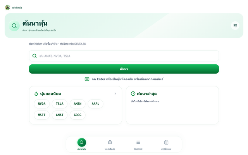248x155 pixels.
Task: Click the ค้นหาหุ้น page heading
Action: pos(35,23)
